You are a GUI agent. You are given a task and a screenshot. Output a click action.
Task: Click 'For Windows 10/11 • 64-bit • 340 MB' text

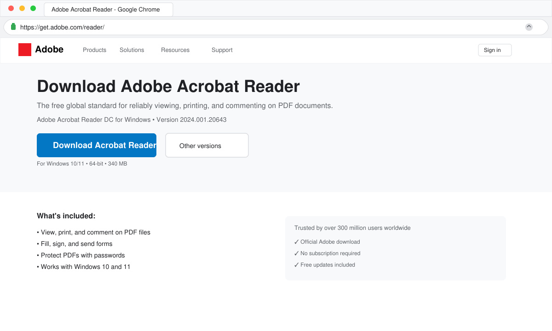point(82,164)
